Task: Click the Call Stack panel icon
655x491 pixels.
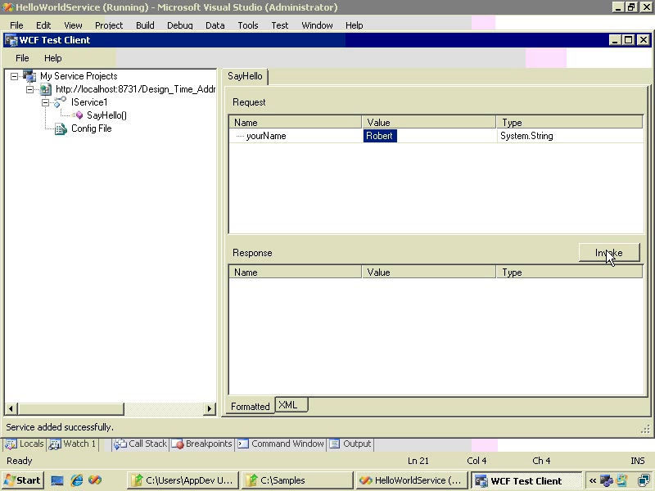Action: (120, 444)
